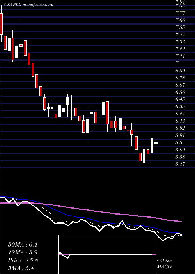195x274 pixels.
Task: Select the 6.67 price axis label
Action: click(180, 85)
